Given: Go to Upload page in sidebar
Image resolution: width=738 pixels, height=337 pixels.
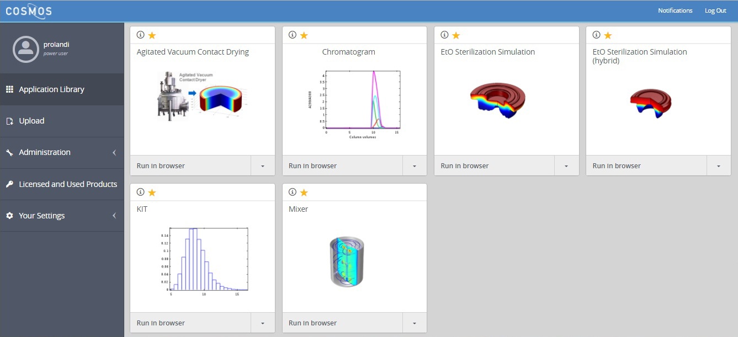Looking at the screenshot, I should tap(62, 121).
